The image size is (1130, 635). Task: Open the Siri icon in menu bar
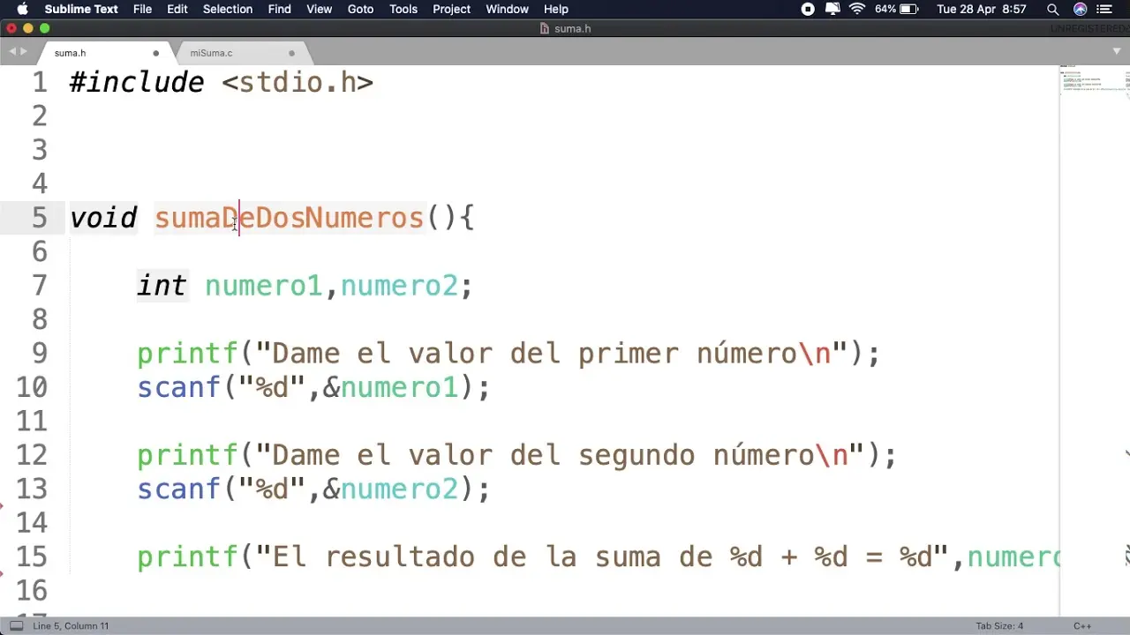1080,9
